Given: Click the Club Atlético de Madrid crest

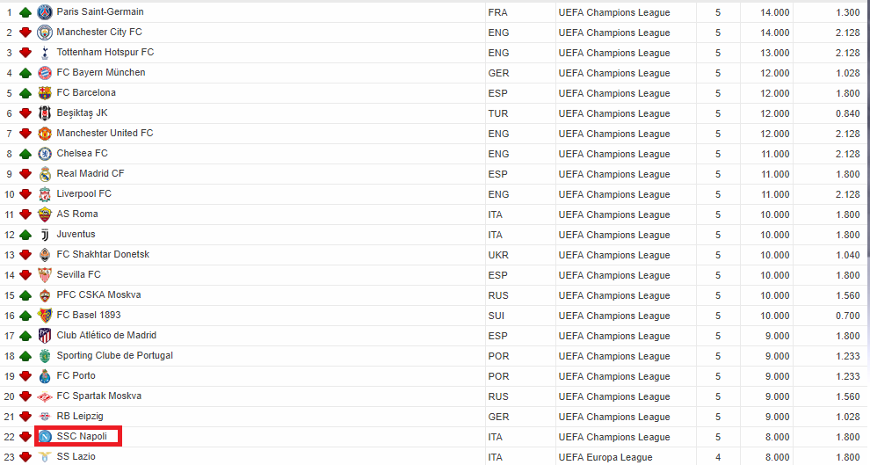Looking at the screenshot, I should [45, 336].
